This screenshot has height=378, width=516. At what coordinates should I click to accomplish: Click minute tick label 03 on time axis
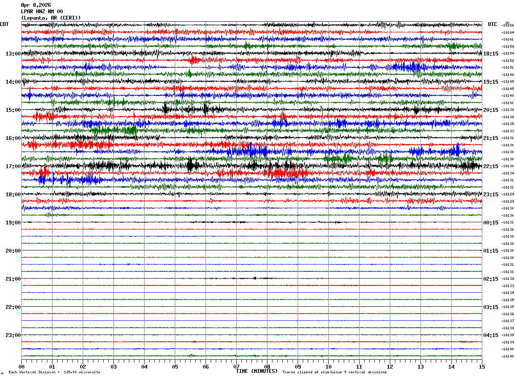point(114,367)
